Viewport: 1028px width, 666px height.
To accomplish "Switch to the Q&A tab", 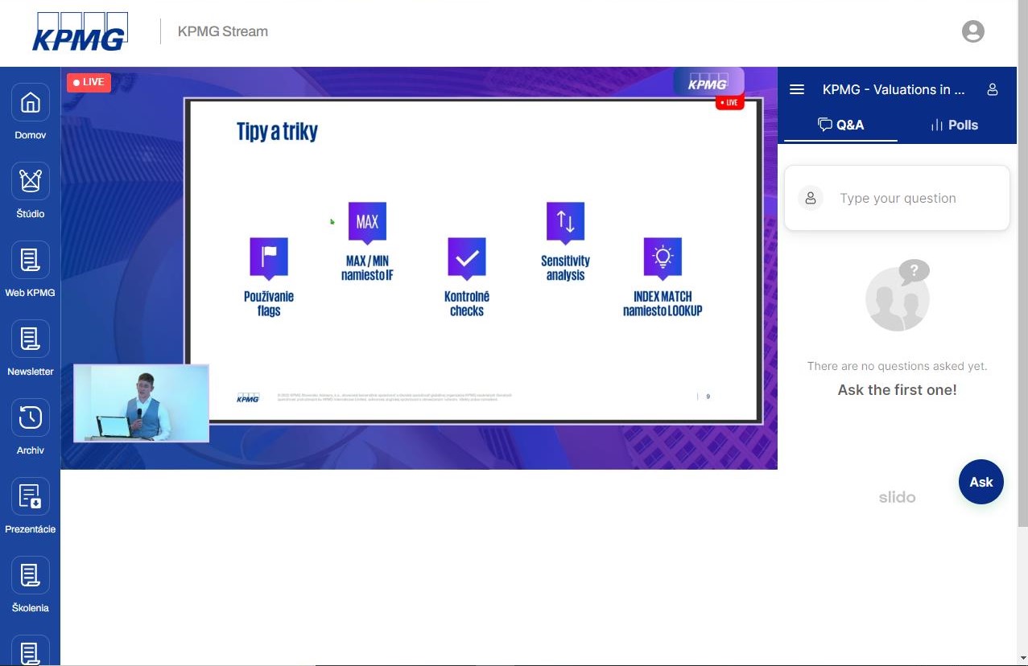I will 840,125.
